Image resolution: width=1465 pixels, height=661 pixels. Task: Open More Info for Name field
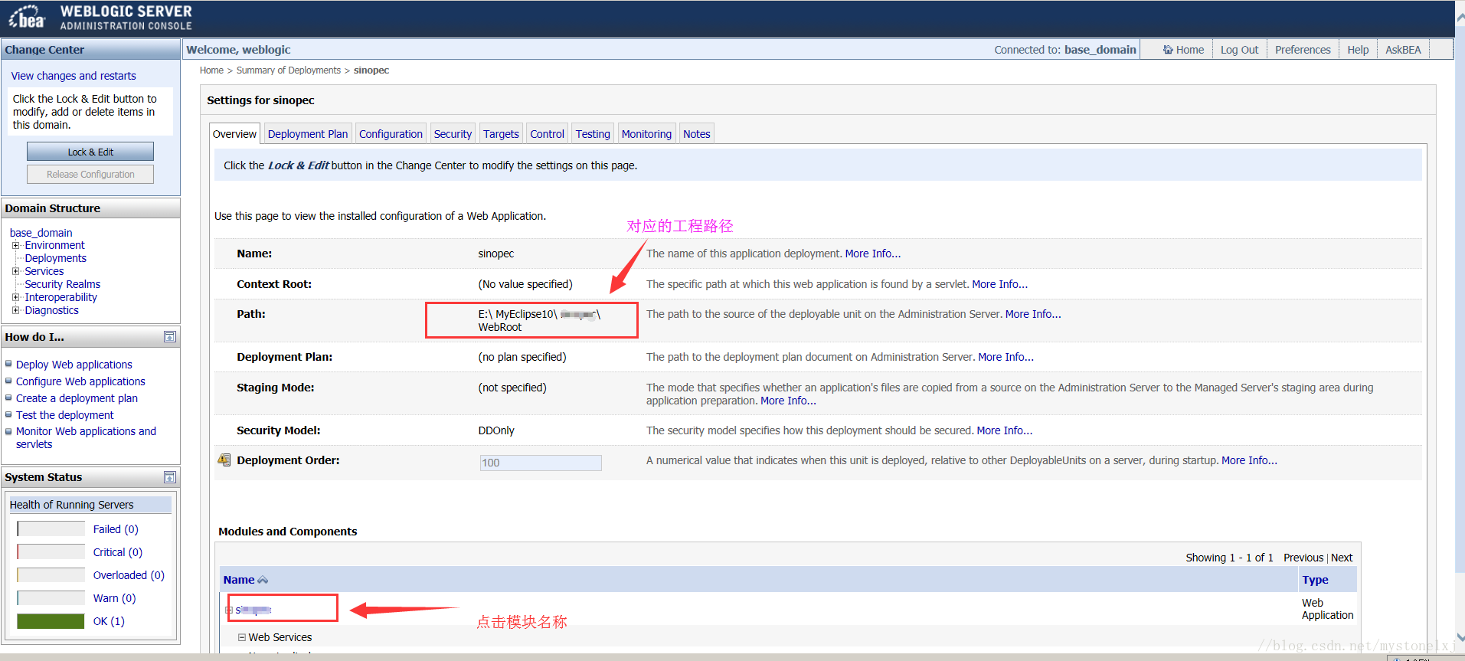click(873, 254)
